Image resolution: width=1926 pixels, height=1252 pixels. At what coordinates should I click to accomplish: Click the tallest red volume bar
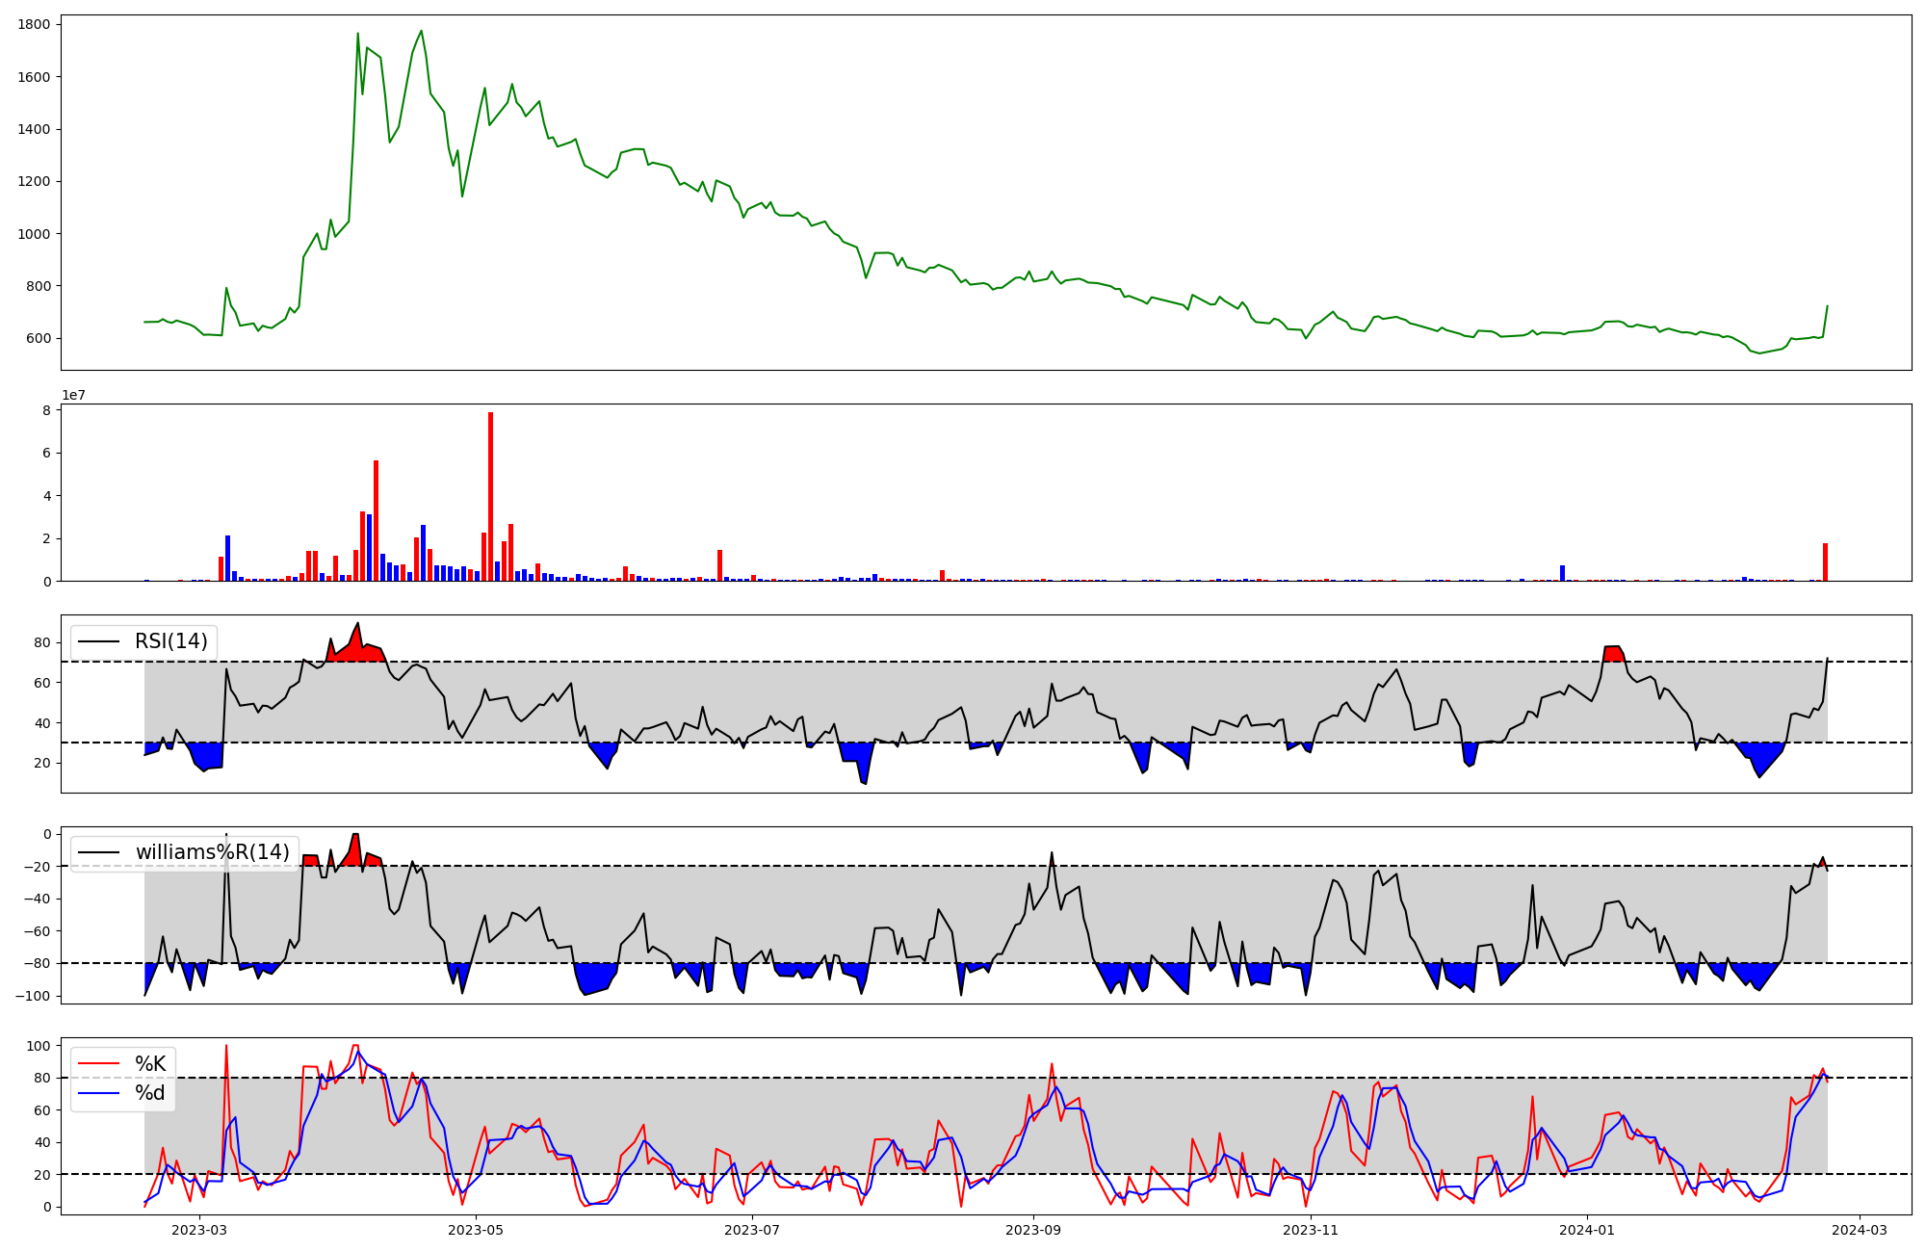click(490, 496)
